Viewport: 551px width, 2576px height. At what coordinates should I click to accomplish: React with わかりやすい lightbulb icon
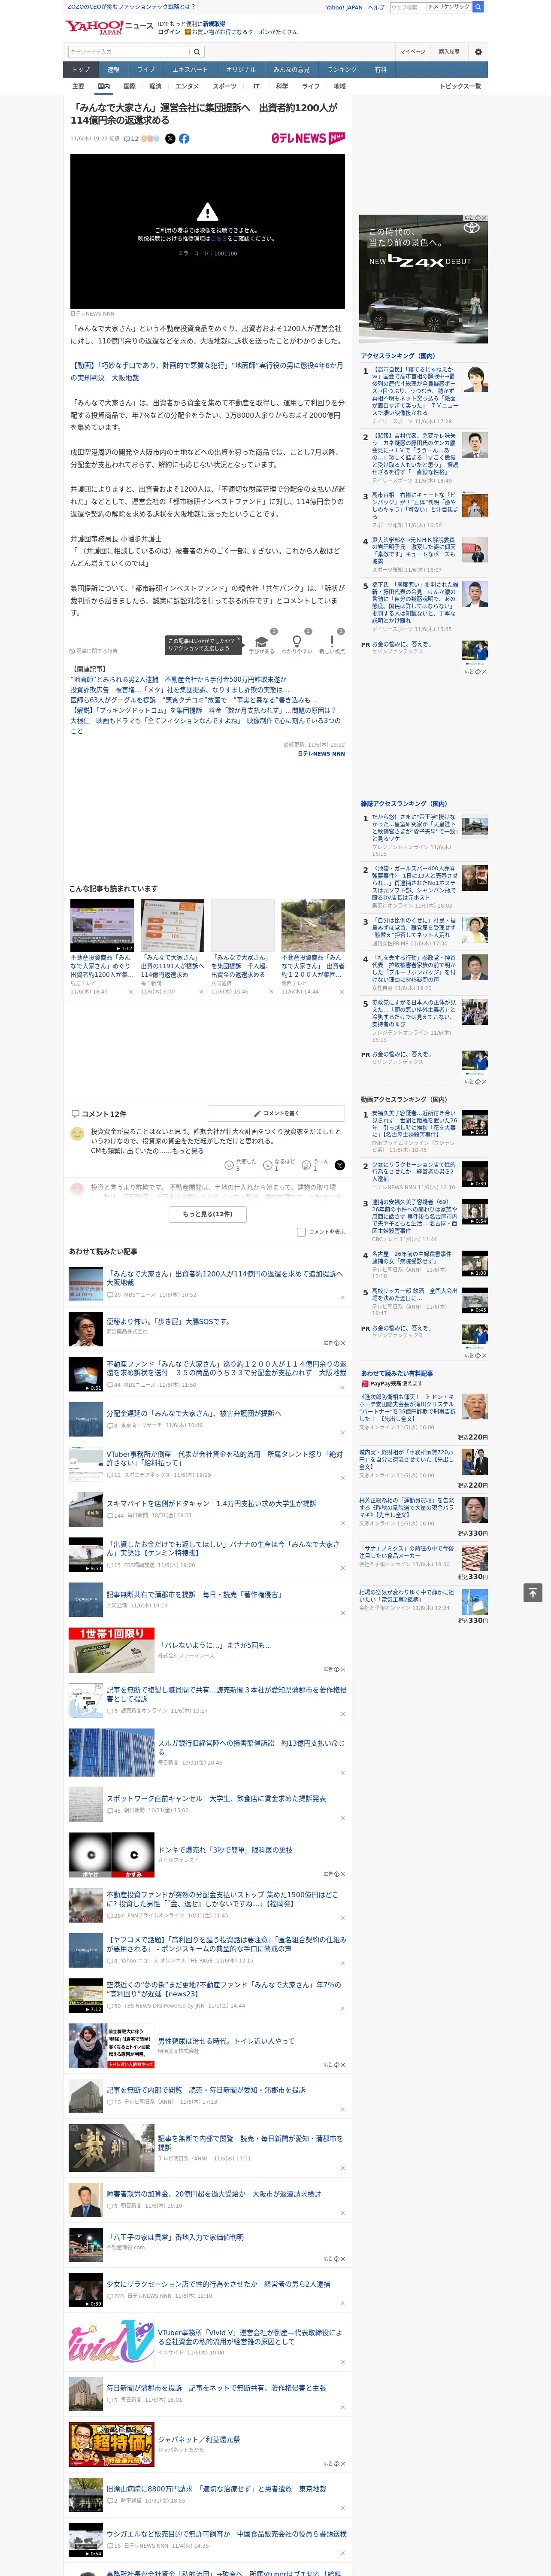[x=296, y=641]
